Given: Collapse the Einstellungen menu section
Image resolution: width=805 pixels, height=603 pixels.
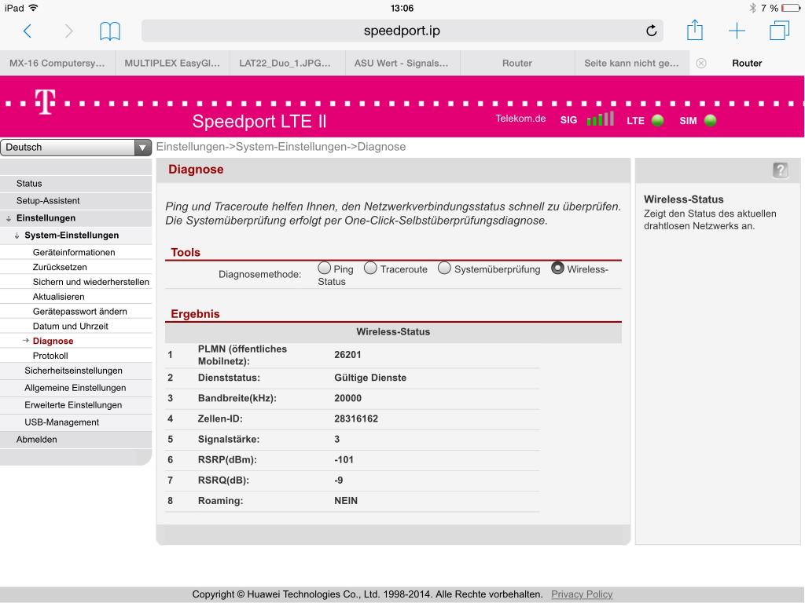Looking at the screenshot, I should tap(9, 218).
